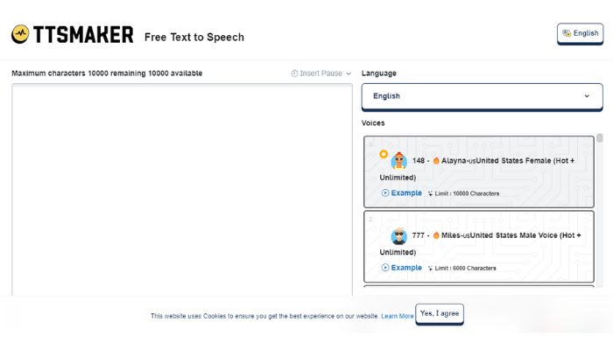Click the TTSMaker waveform logo icon
Screen dimensions: 613x350
(20, 34)
